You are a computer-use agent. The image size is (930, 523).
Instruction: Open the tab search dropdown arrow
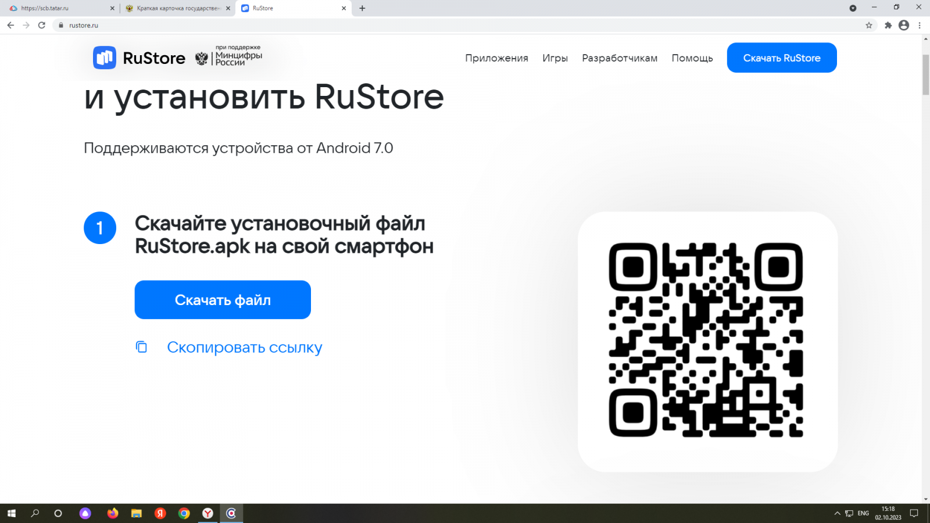point(853,8)
